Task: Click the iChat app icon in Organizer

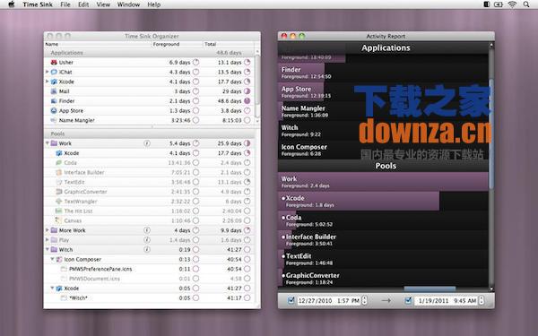Action: (x=54, y=72)
